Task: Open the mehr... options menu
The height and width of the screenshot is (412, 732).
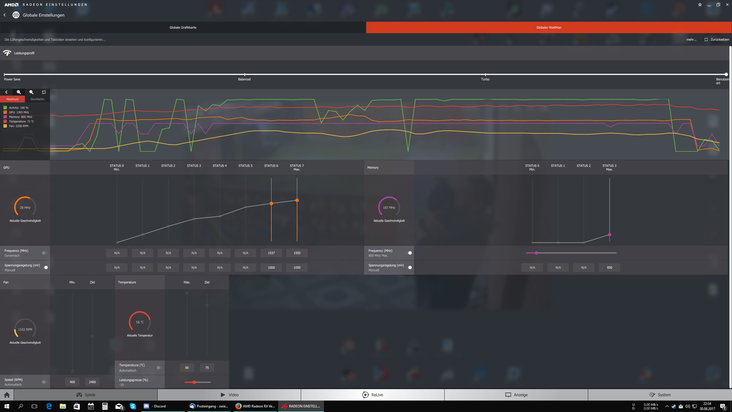Action: (691, 39)
